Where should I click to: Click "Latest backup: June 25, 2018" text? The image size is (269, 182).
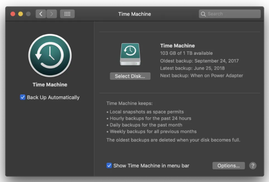(192, 68)
